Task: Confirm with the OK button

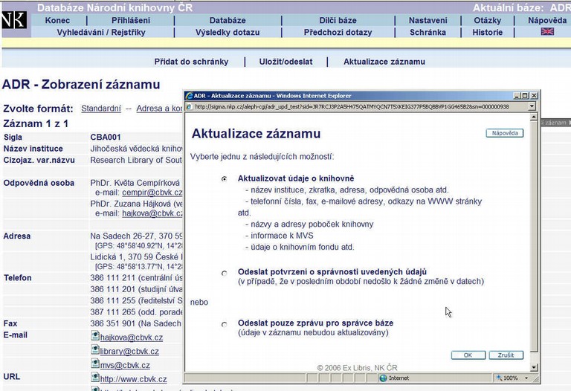Action: point(468,355)
